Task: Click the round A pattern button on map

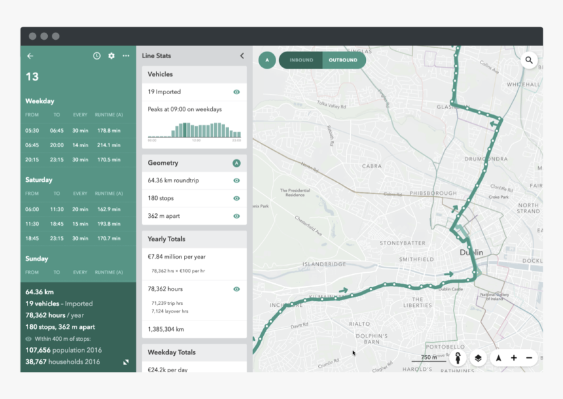Action: coord(266,60)
